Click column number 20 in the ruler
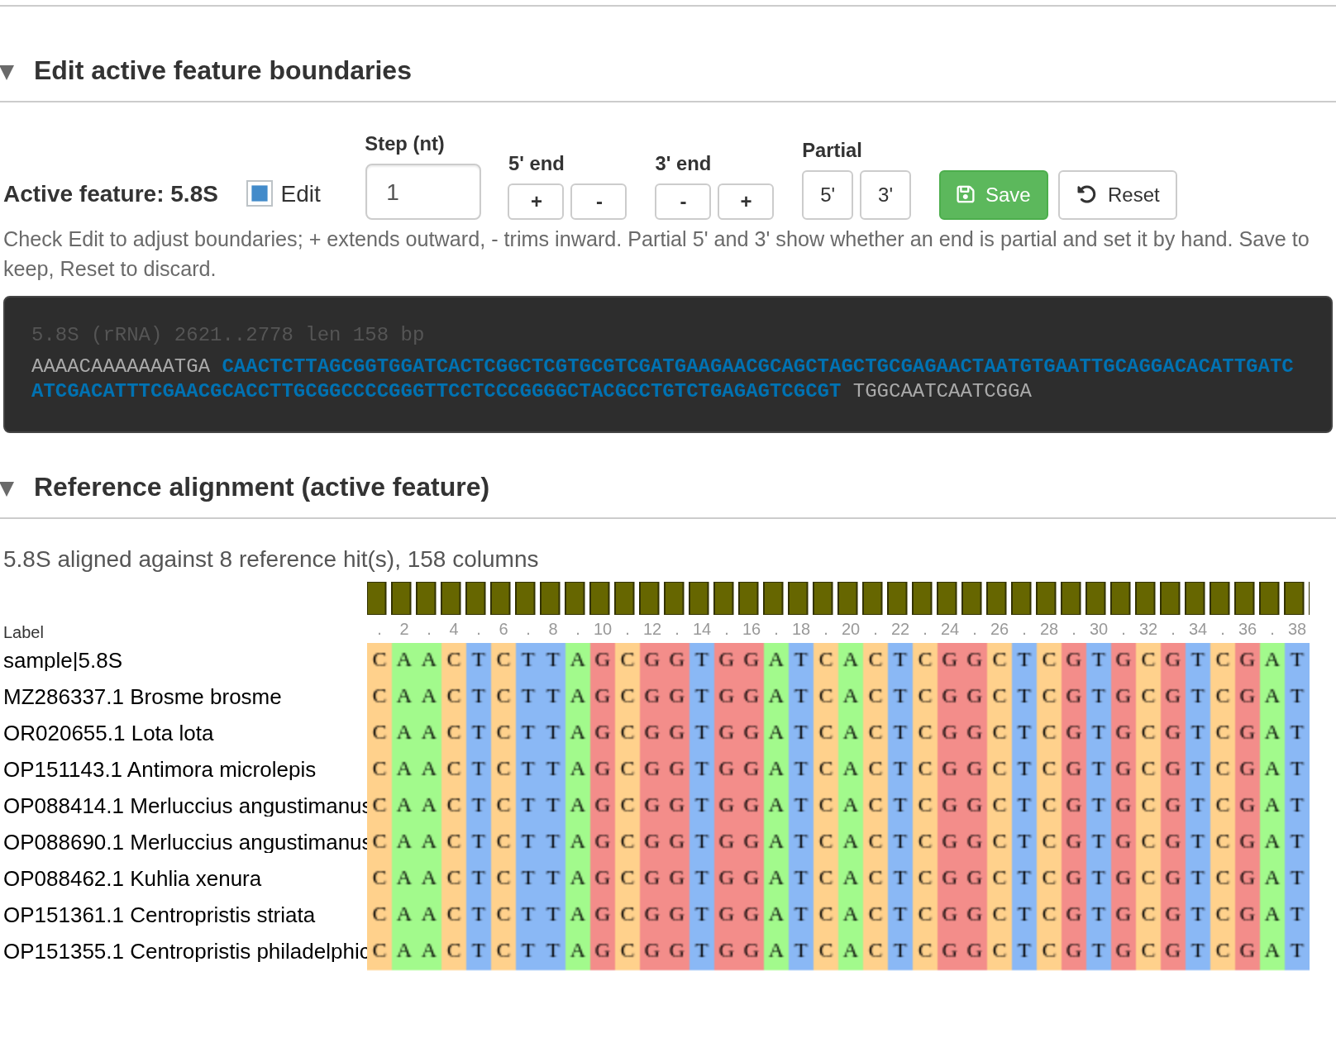1336x1038 pixels. [x=851, y=629]
